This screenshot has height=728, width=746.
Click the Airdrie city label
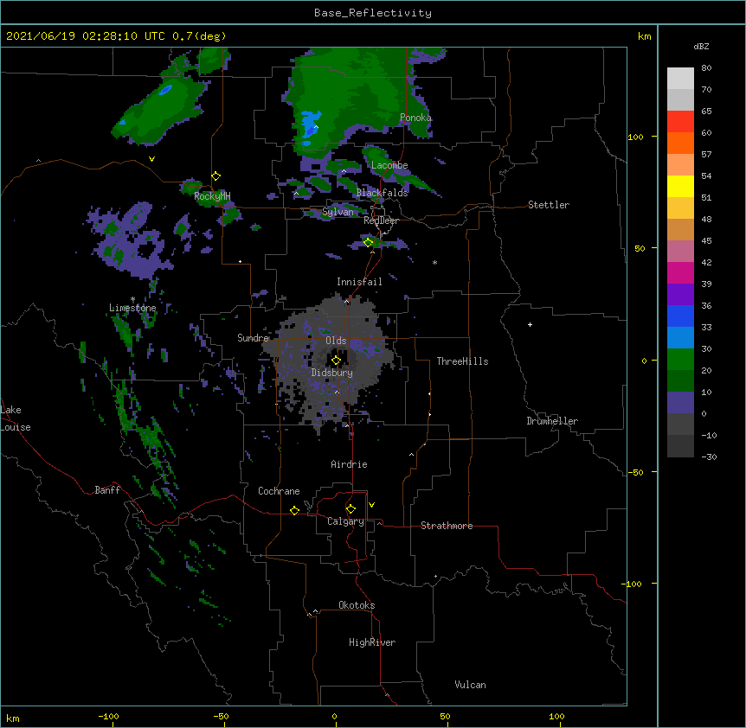coord(350,464)
